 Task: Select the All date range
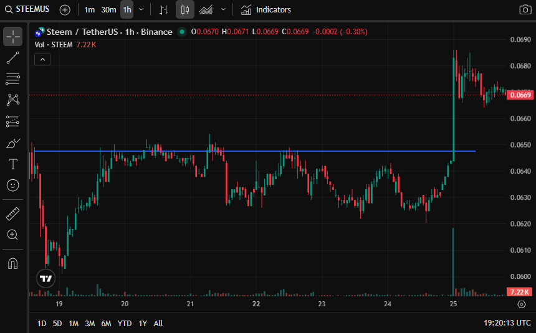(x=158, y=324)
